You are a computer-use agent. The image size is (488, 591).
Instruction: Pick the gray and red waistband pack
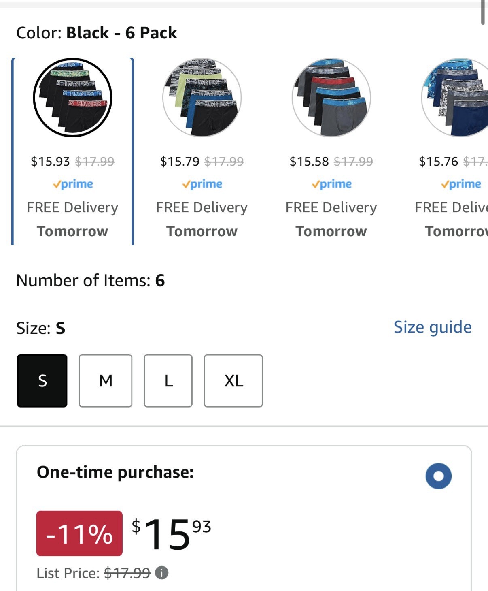(x=331, y=98)
